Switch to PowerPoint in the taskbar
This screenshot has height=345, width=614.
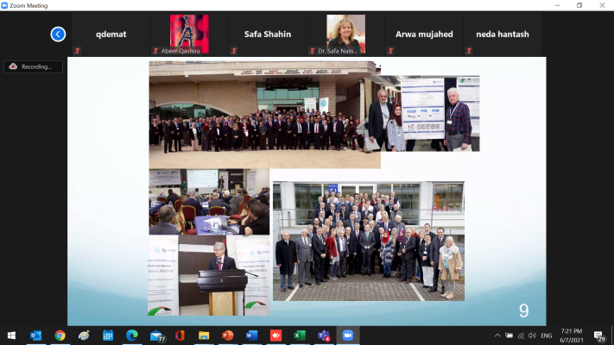pos(228,336)
